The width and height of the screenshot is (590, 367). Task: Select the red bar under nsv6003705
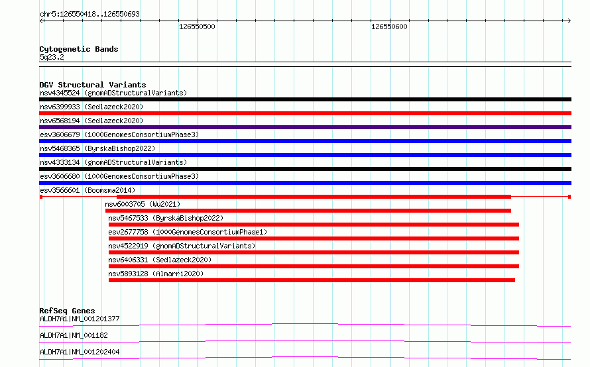coord(308,211)
